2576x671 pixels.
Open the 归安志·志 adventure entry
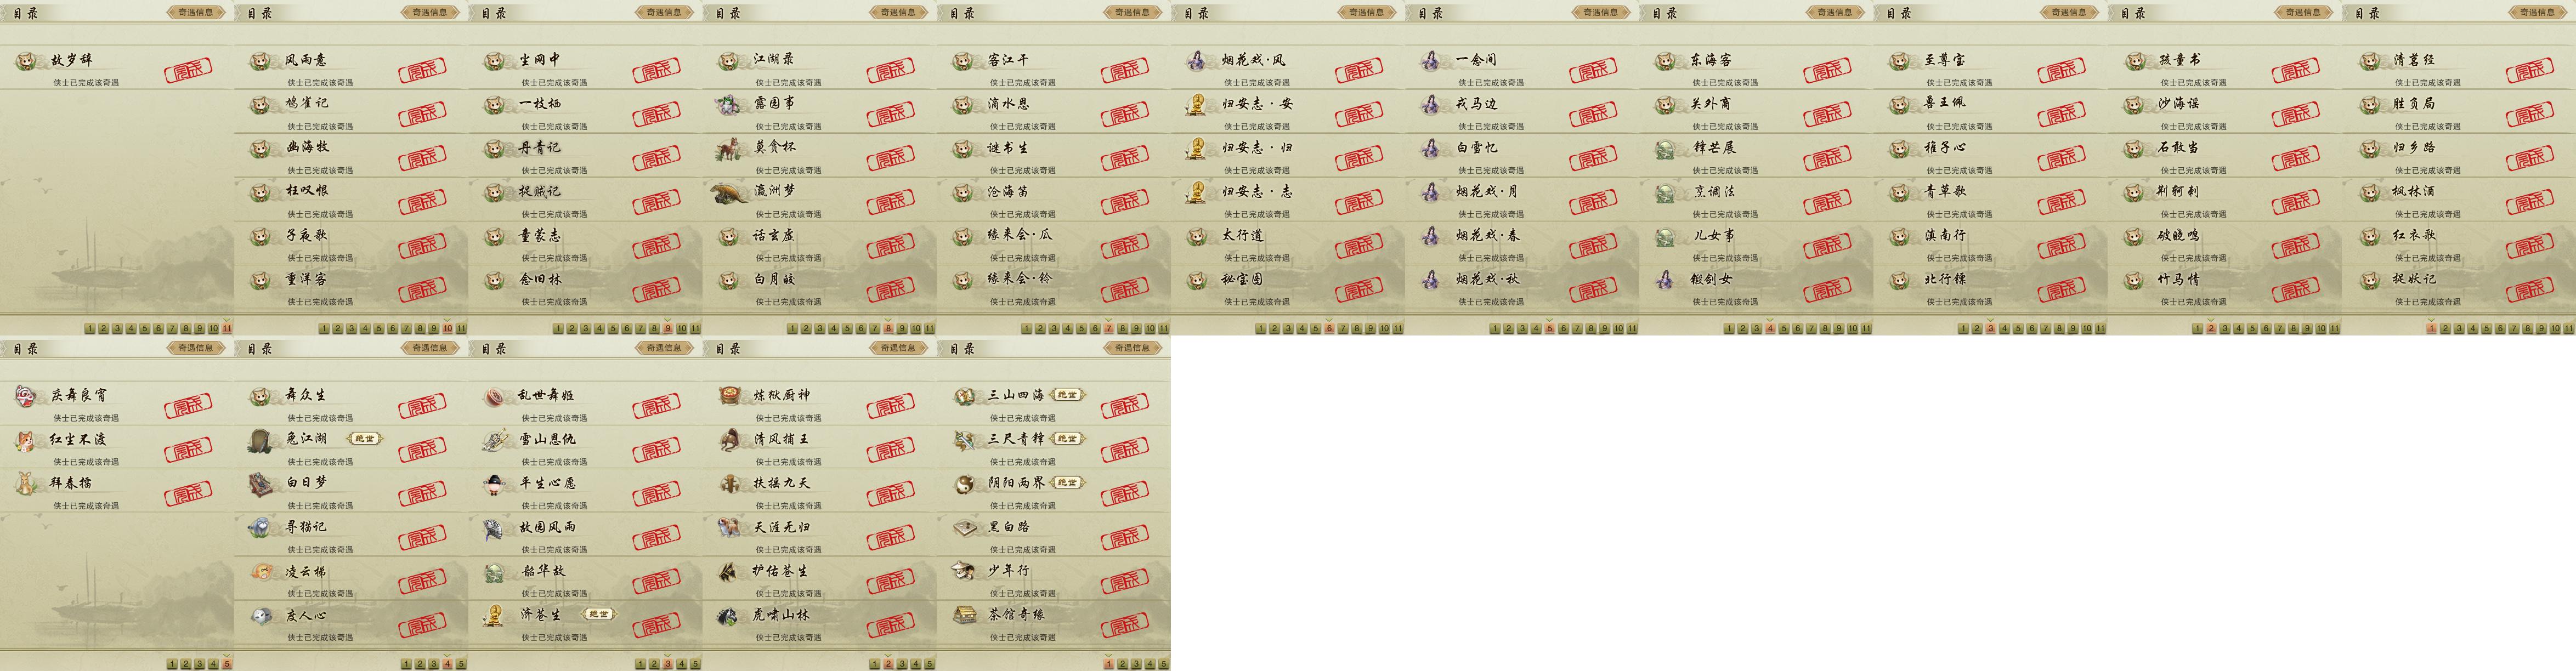tap(1288, 199)
